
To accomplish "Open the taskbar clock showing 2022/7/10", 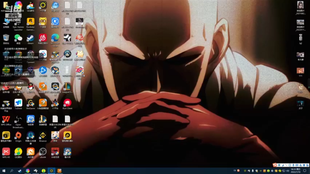I will pyautogui.click(x=296, y=171).
